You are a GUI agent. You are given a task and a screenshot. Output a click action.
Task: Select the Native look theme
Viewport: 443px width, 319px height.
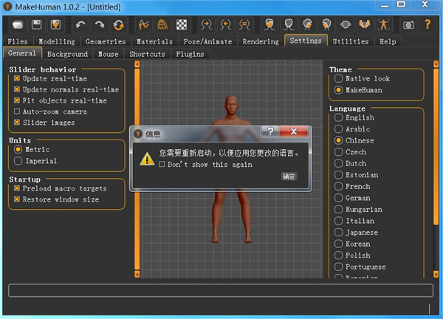click(339, 78)
